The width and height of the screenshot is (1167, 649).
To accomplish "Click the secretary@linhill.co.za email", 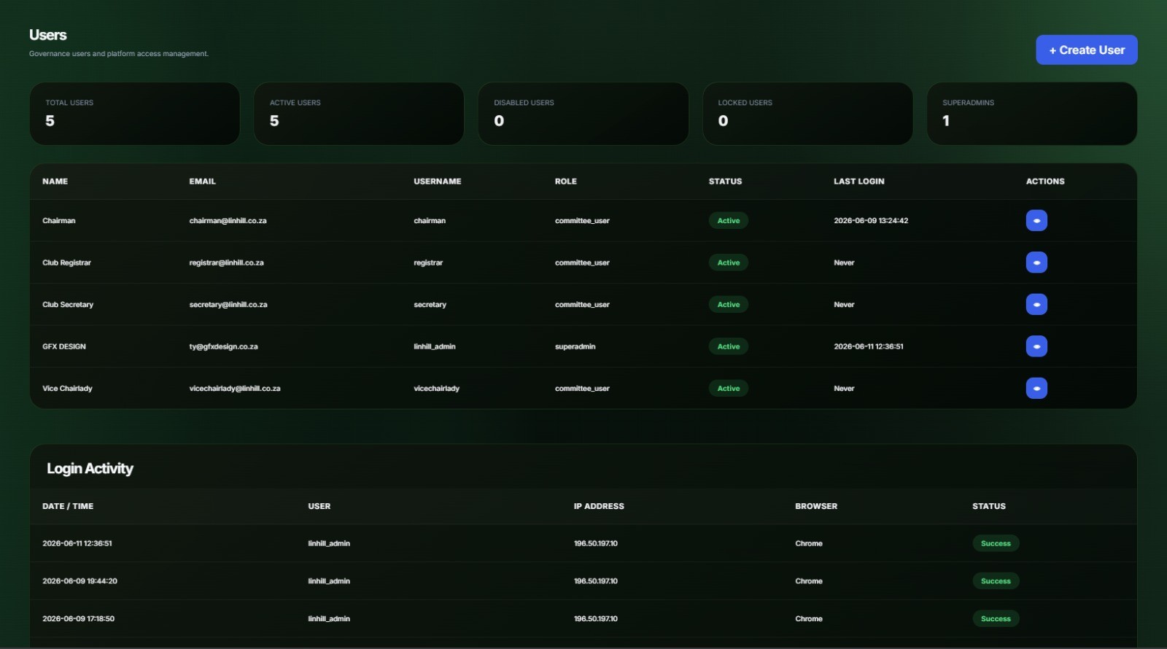I will tap(228, 305).
